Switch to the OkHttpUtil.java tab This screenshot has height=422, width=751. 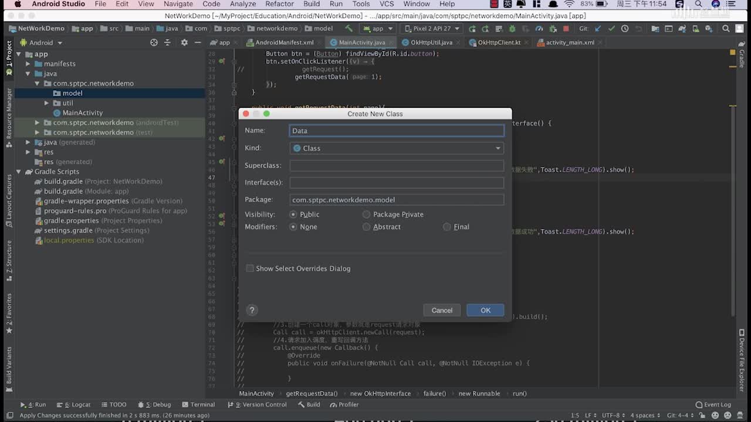tap(431, 42)
